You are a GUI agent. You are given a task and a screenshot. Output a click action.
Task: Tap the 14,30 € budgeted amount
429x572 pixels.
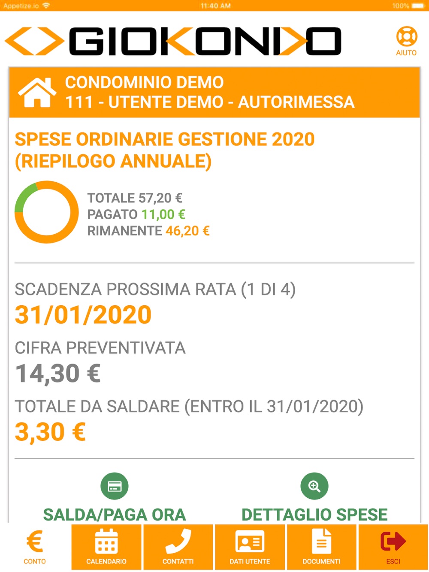[58, 373]
